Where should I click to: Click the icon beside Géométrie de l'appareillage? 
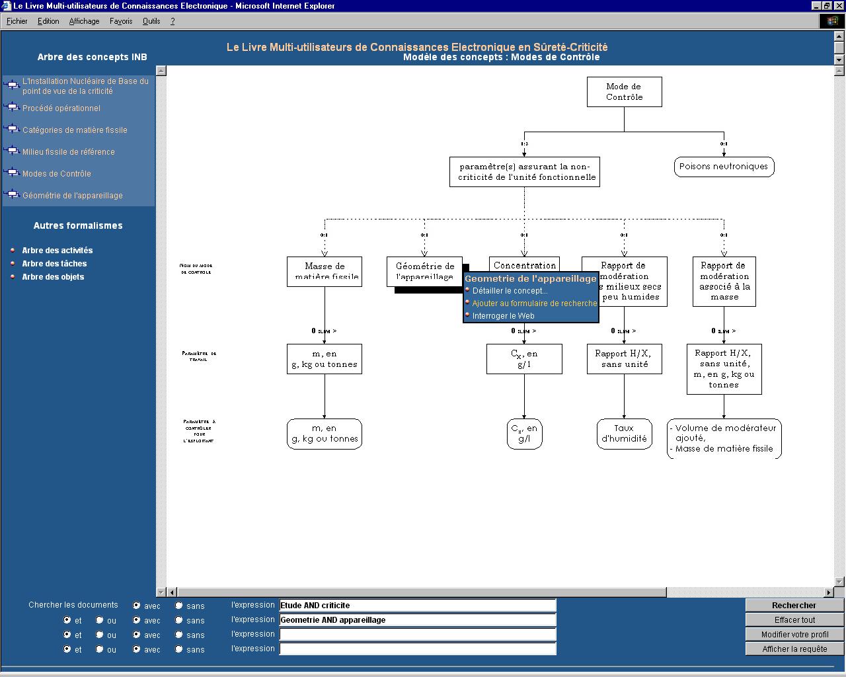(x=12, y=194)
